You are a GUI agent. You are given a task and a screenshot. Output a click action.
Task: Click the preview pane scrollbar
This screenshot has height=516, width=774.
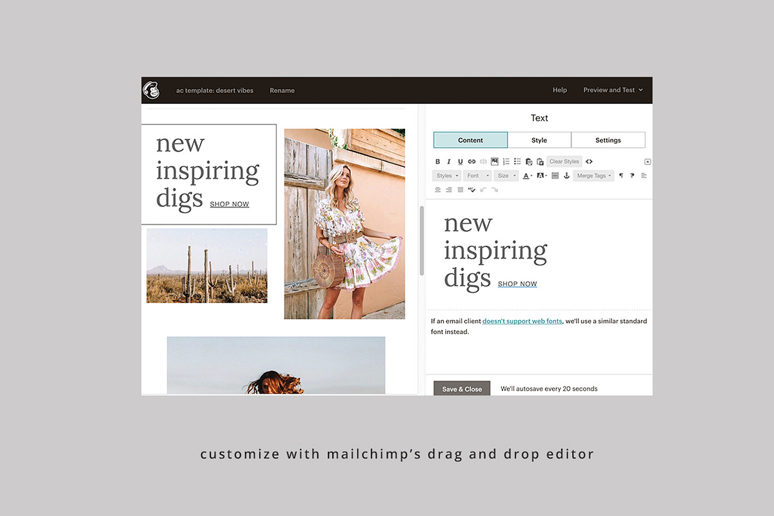click(x=422, y=241)
